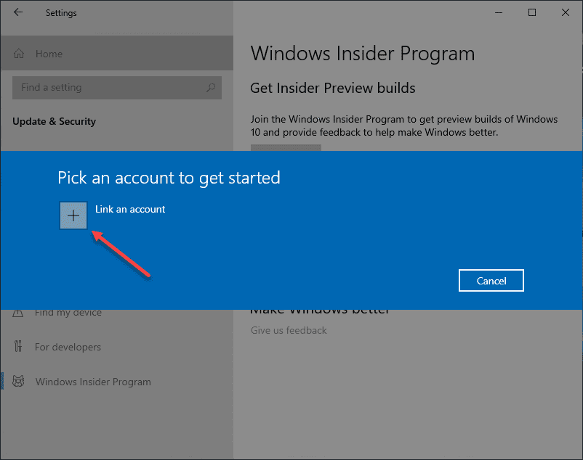Click the plus icon to link an account
Image resolution: width=583 pixels, height=460 pixels.
point(73,215)
